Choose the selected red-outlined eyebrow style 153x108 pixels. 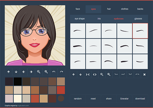140,31
